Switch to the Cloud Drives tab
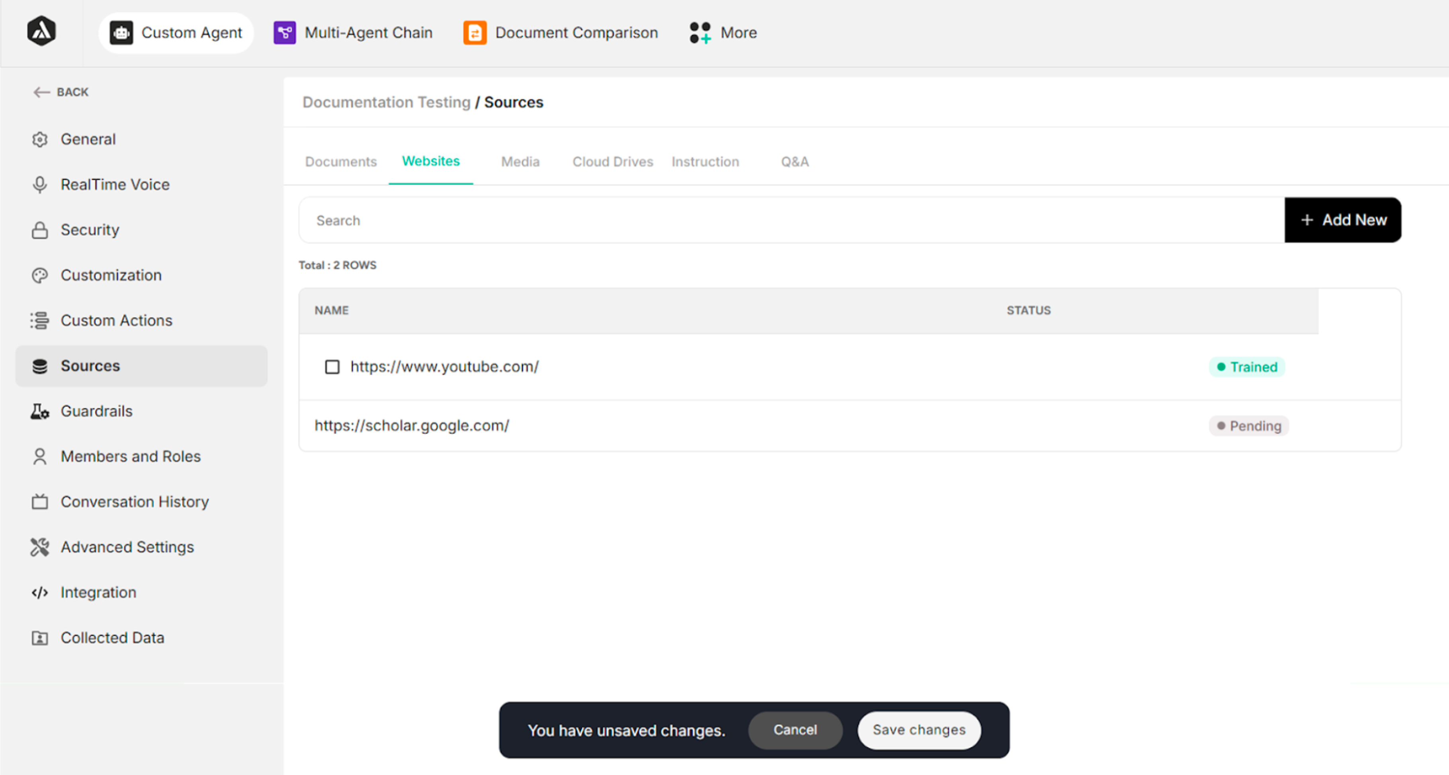Image resolution: width=1449 pixels, height=775 pixels. (613, 162)
